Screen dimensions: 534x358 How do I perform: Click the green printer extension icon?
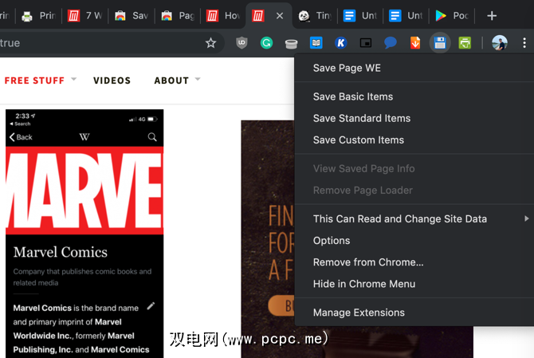[465, 43]
